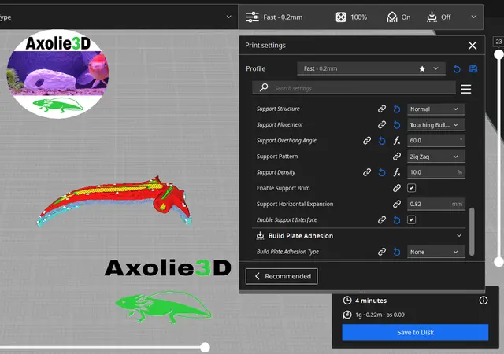Image resolution: width=504 pixels, height=354 pixels.
Task: Click the Support Overhang Angle field showing 60.0
Action: (435, 140)
